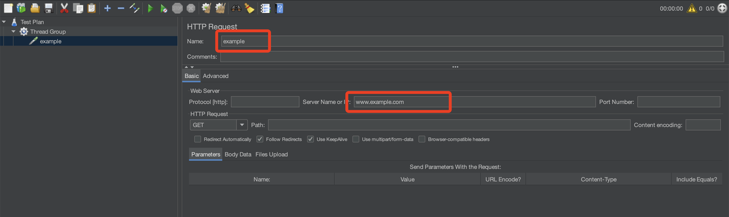
Task: Click the 00:00:00 elapsed timer
Action: [671, 9]
